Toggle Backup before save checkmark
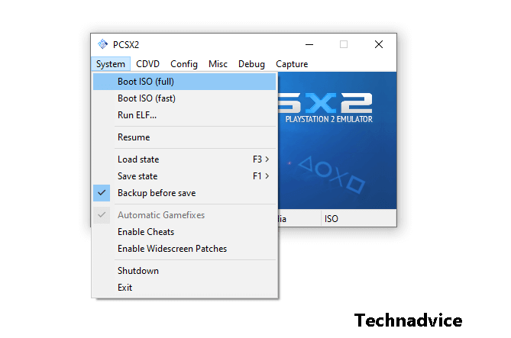Image resolution: width=511 pixels, height=338 pixels. 184,193
